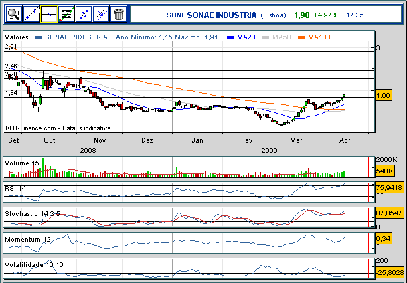
Task: Select the erase single line tool
Action: pos(101,14)
